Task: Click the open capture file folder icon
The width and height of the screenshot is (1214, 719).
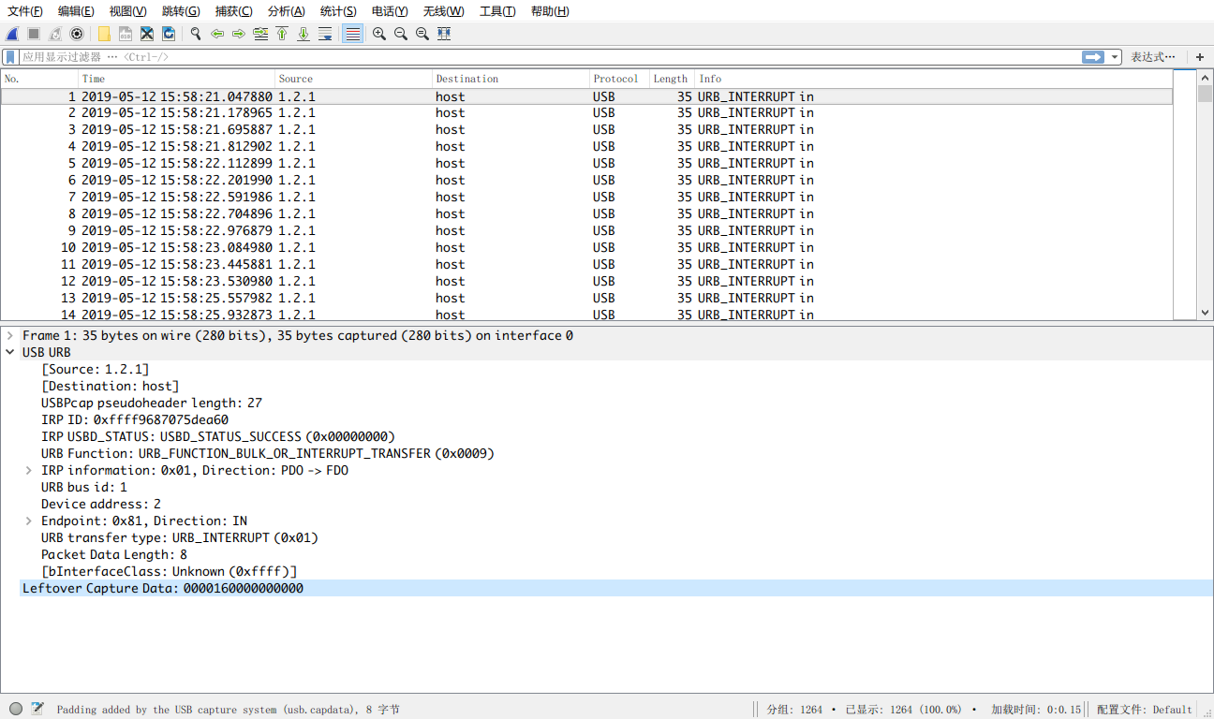Action: tap(104, 34)
